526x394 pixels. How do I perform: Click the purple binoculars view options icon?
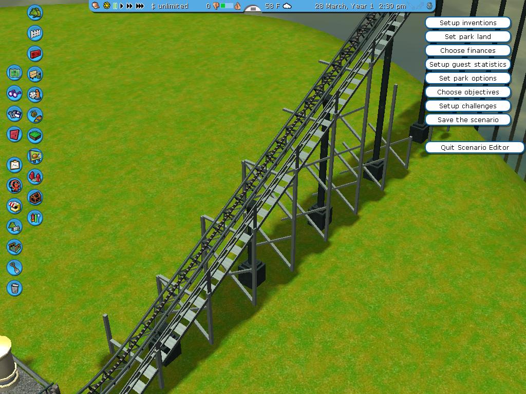click(14, 93)
